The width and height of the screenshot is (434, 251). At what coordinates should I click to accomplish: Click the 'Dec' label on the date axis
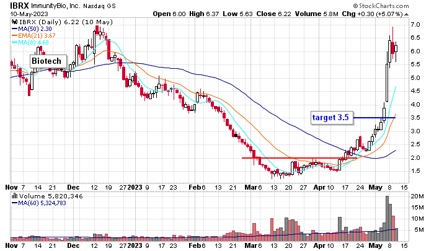coord(73,187)
